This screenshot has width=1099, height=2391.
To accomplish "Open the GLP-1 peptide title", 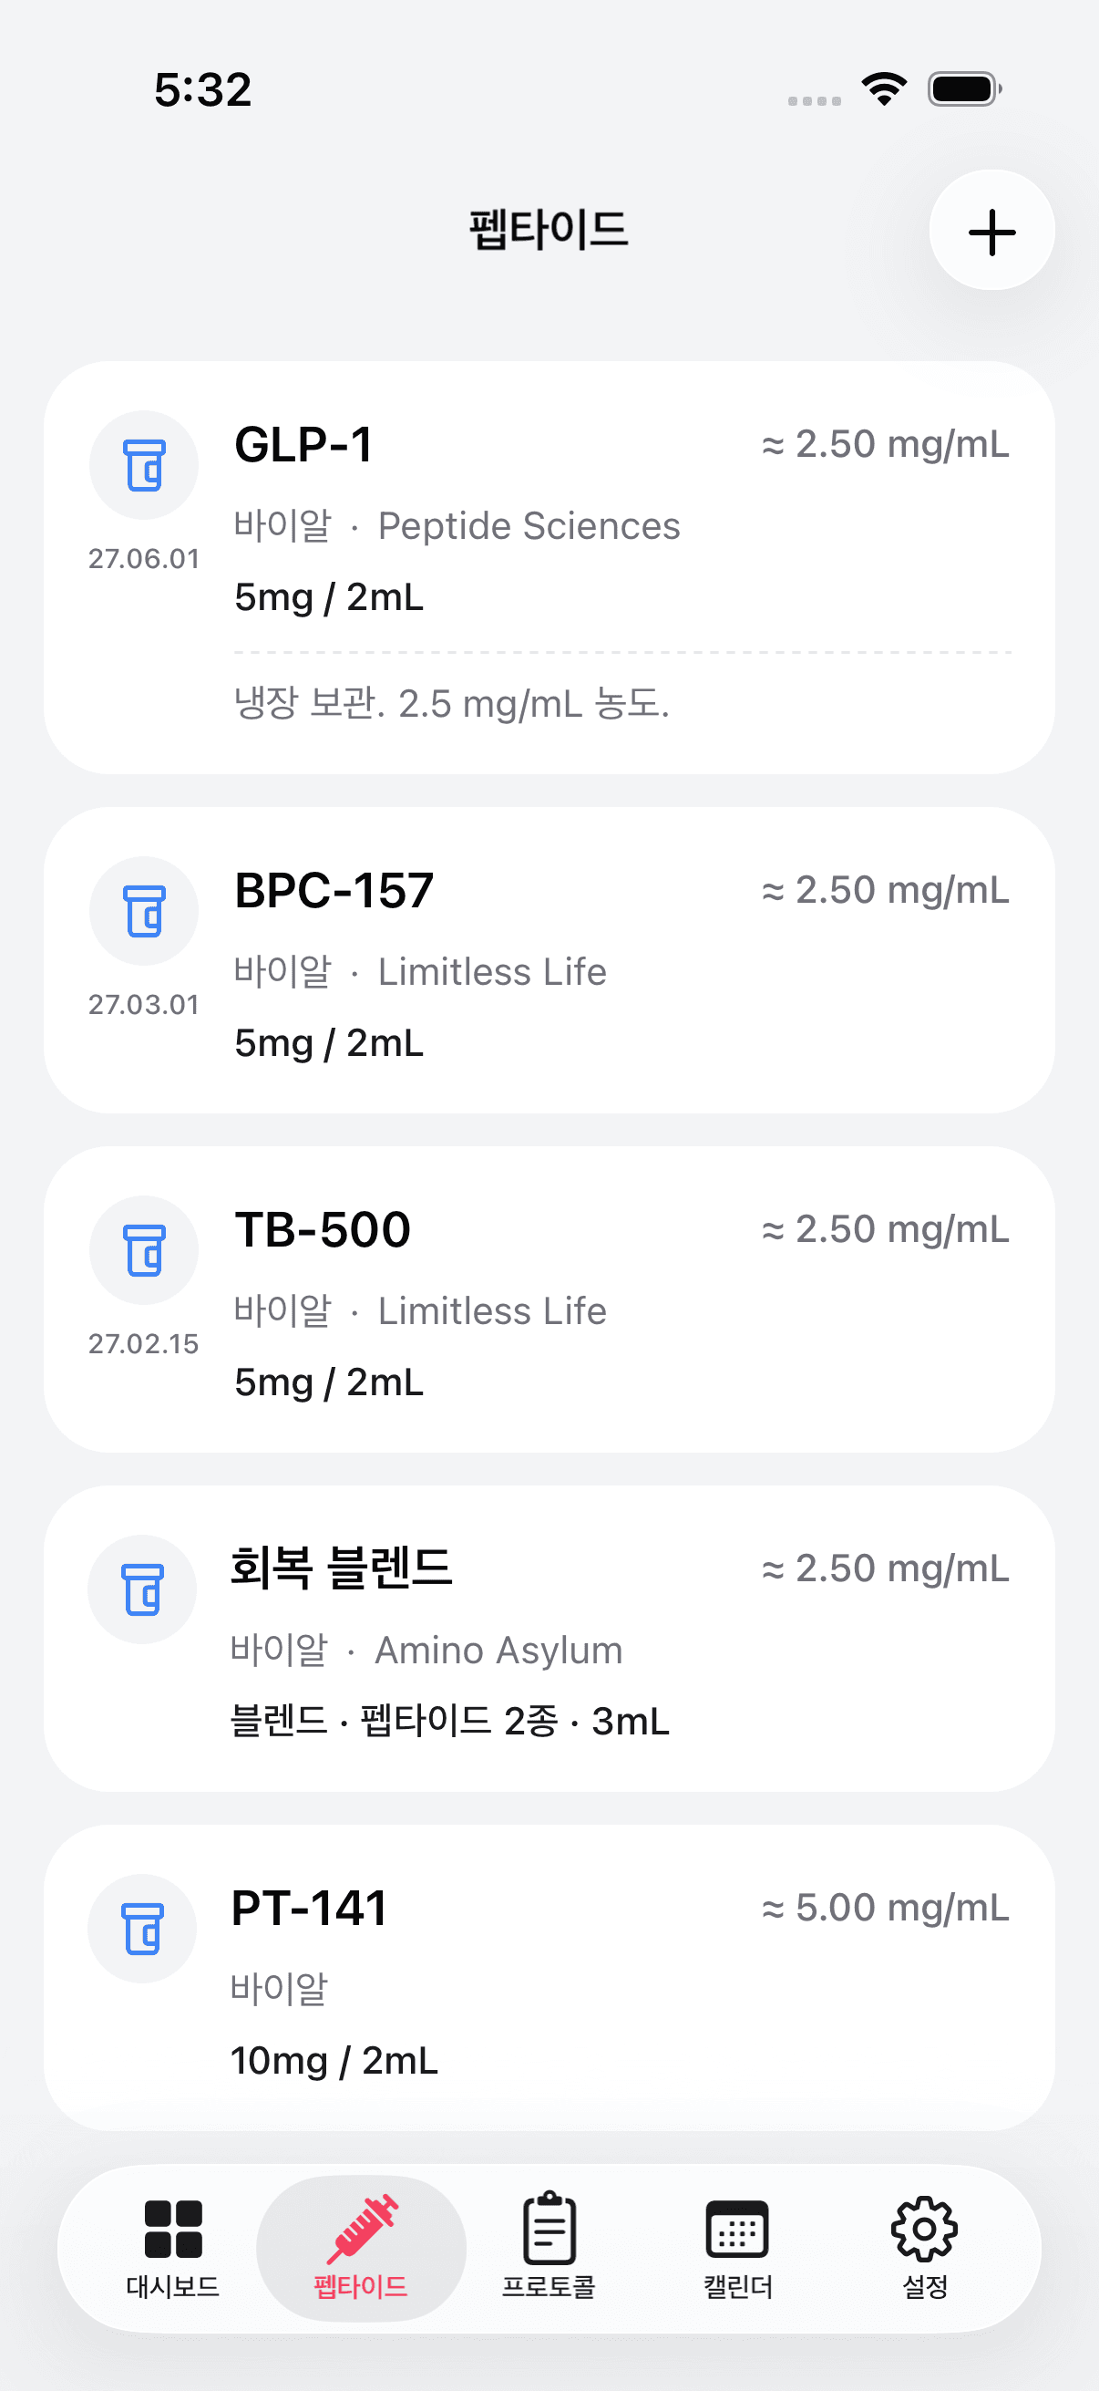I will click(x=303, y=445).
